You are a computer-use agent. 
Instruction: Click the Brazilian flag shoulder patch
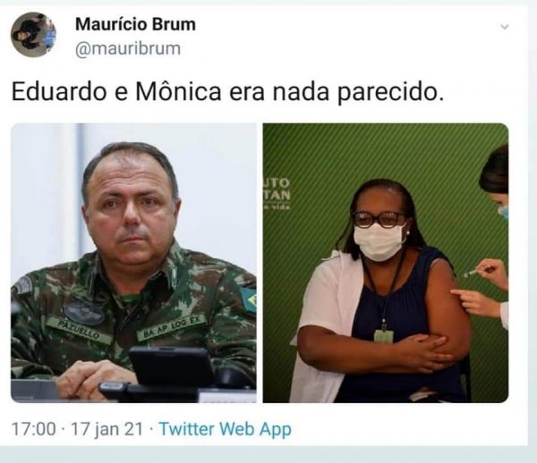tap(249, 300)
